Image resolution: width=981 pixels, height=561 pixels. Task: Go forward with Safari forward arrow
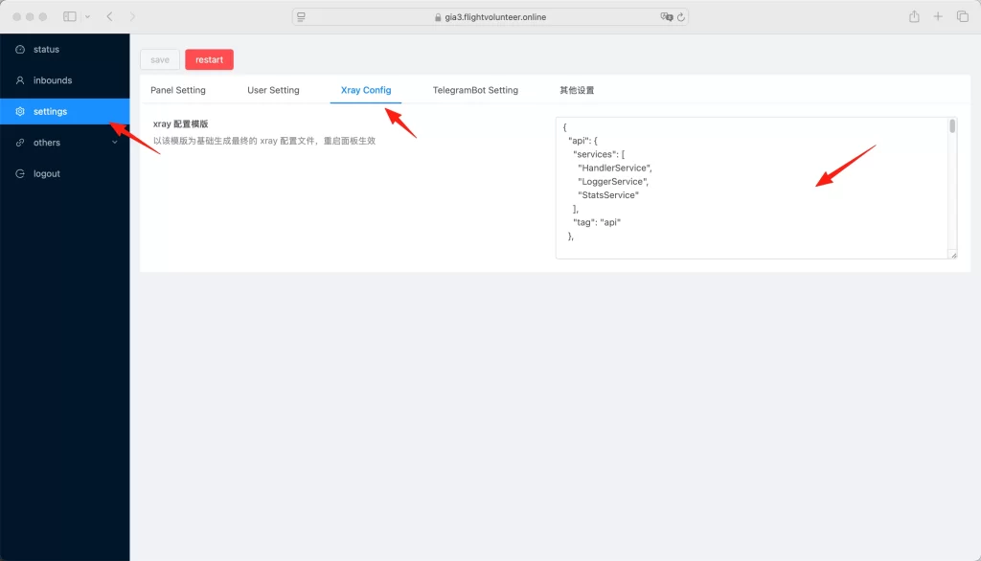(132, 17)
